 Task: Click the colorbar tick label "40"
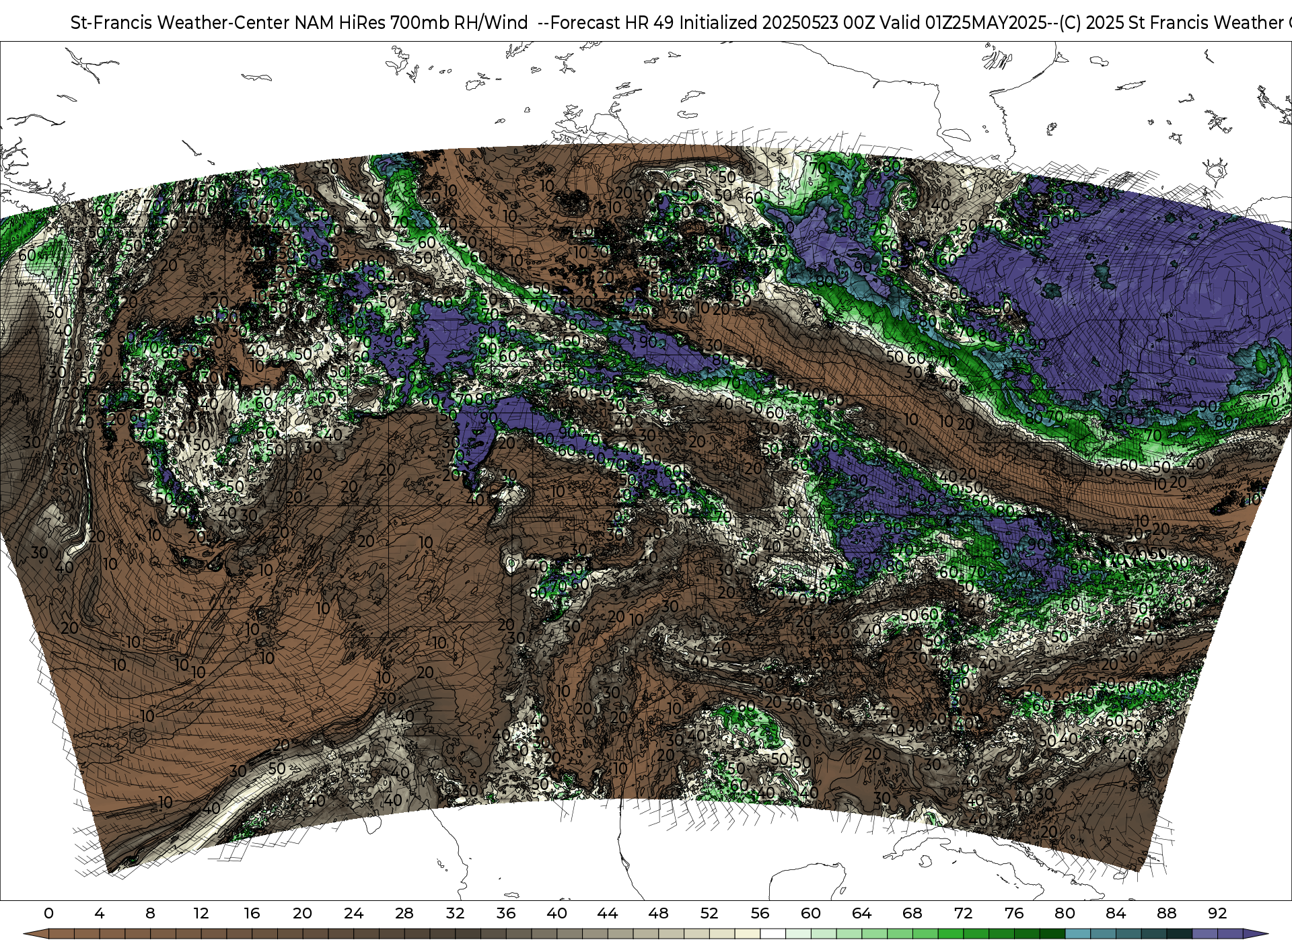pos(557,913)
